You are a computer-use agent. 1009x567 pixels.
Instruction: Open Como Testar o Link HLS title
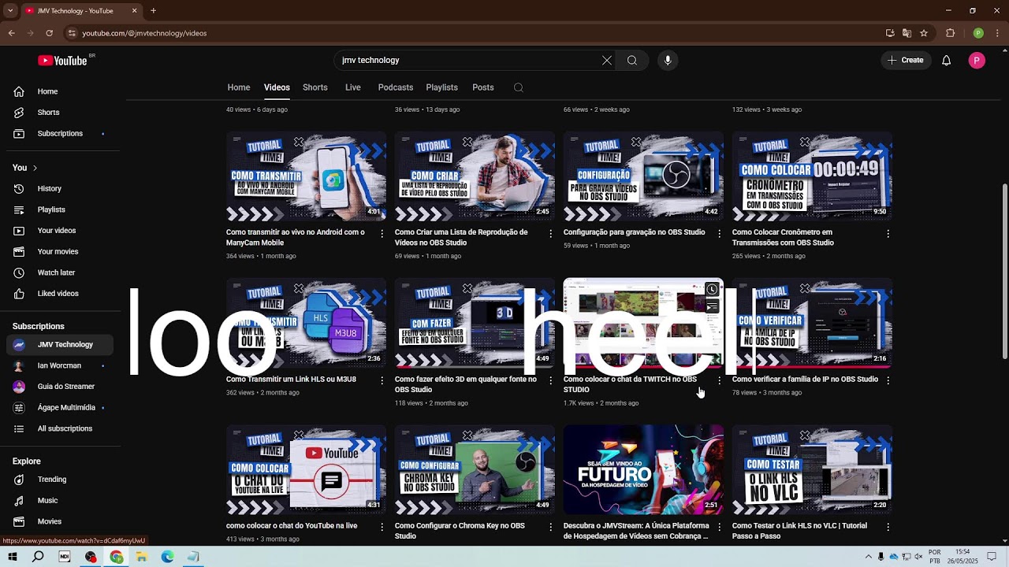pos(799,531)
